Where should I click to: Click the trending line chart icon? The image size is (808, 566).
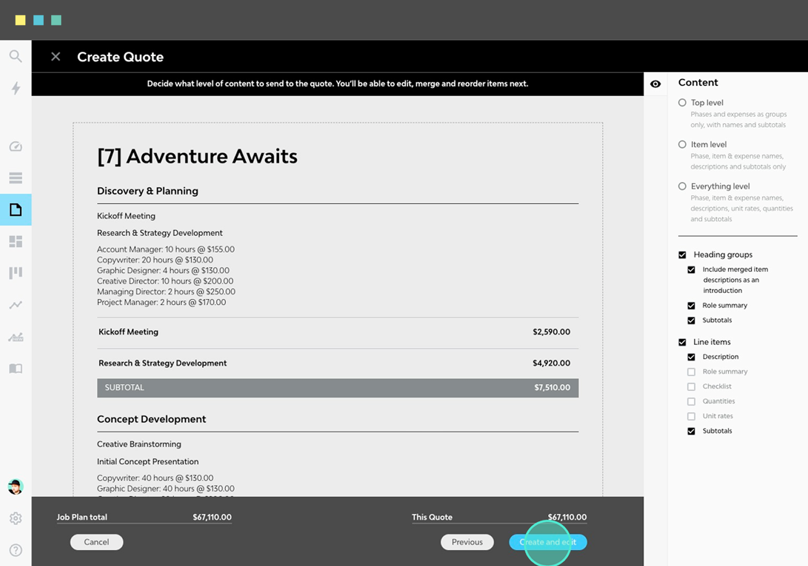pos(16,304)
